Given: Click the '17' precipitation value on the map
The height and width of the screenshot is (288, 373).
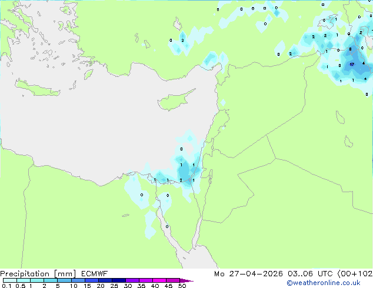Looking at the screenshot, I should (352, 64).
